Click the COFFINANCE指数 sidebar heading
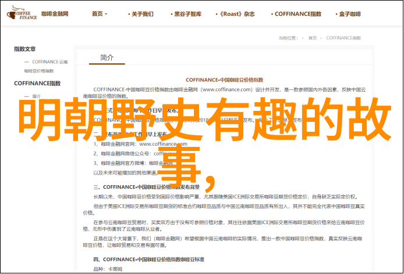This screenshot has height=274, width=404. [37, 83]
